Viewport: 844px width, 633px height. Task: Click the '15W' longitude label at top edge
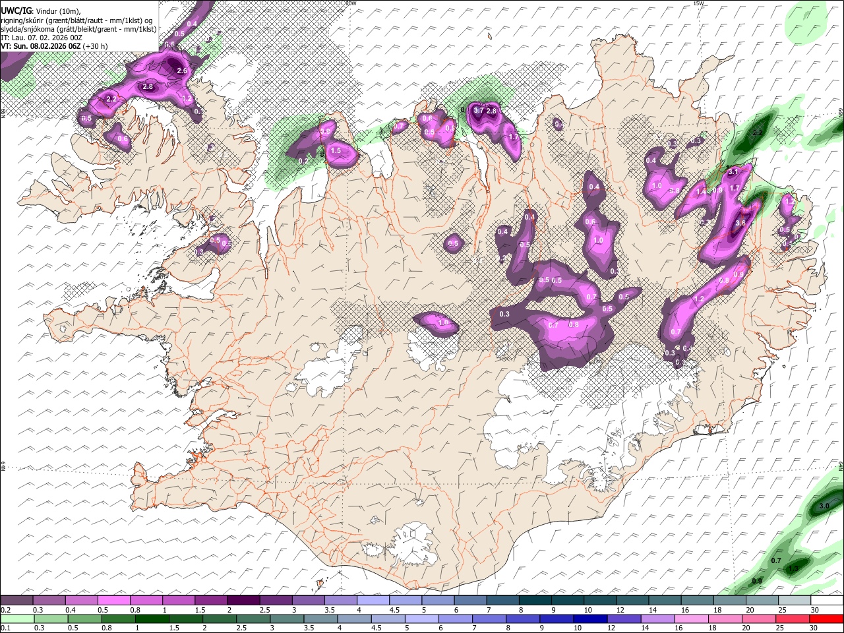point(698,3)
